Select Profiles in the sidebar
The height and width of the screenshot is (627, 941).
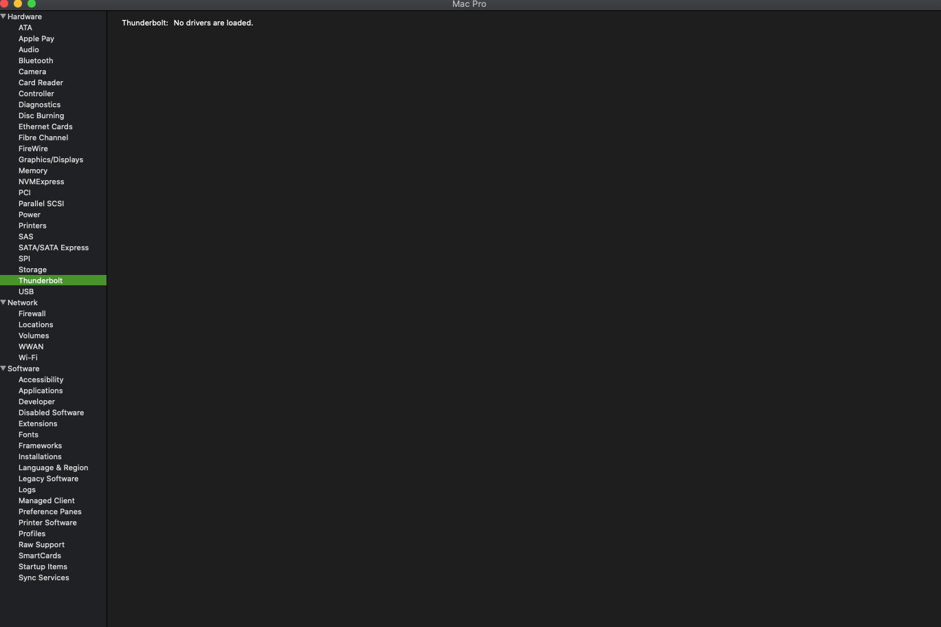tap(32, 533)
